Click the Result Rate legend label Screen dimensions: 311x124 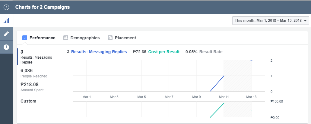point(211,52)
